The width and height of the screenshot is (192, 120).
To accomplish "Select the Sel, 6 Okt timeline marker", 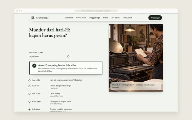I will [x=29, y=86].
